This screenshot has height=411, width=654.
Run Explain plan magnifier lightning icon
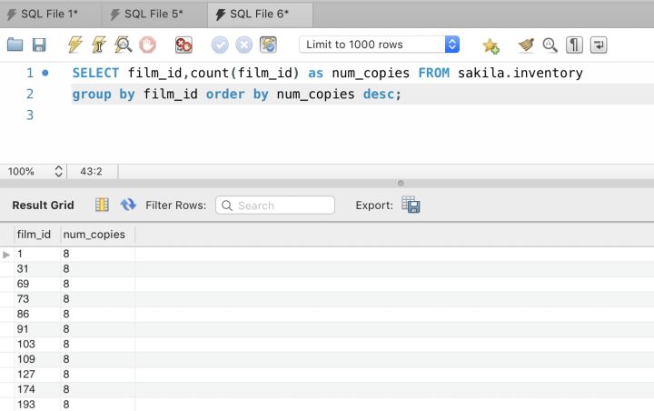point(124,45)
